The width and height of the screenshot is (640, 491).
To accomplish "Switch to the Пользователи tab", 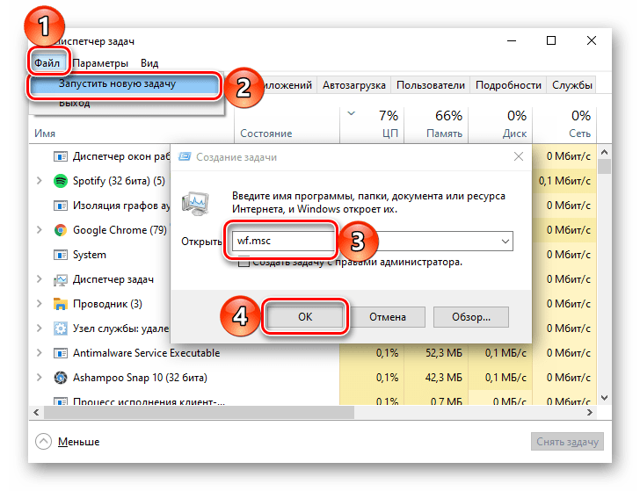I will pos(431,85).
